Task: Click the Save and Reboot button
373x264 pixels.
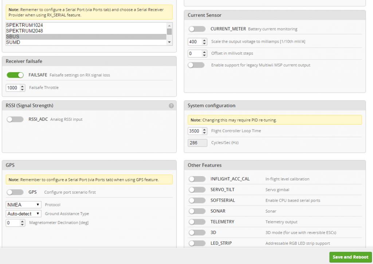Action: click(350, 257)
